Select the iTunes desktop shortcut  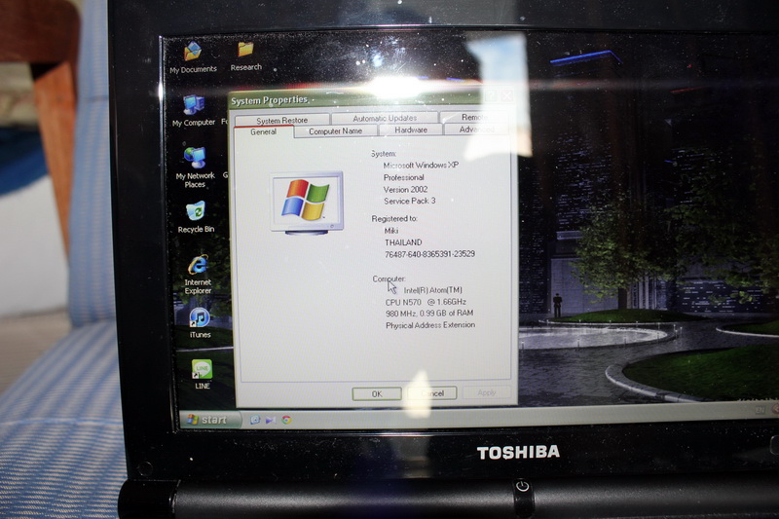(x=200, y=323)
